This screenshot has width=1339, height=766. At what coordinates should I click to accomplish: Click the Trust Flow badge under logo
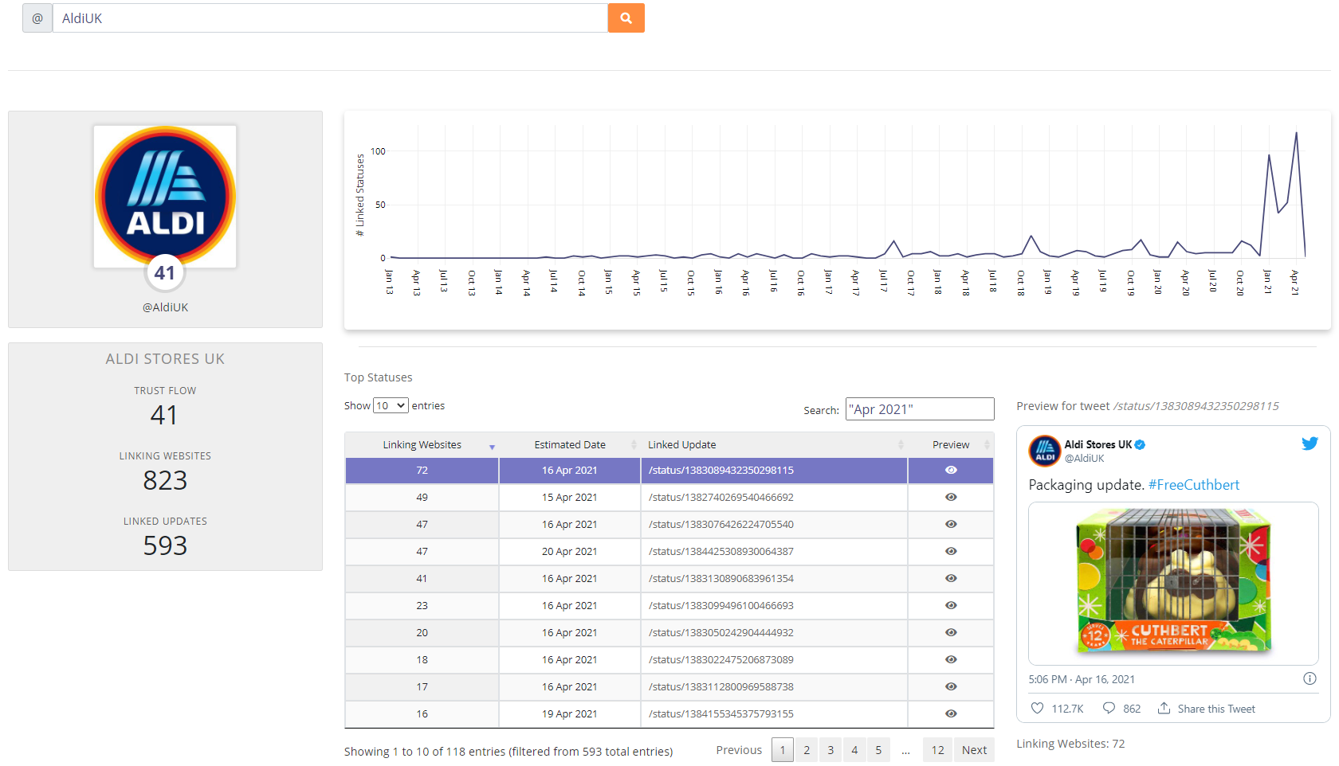click(165, 273)
